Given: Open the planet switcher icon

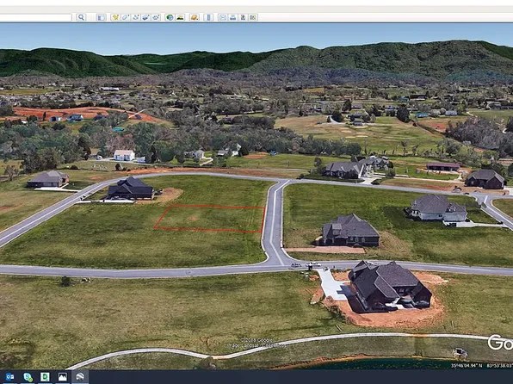Looking at the screenshot, I should pyautogui.click(x=195, y=17).
